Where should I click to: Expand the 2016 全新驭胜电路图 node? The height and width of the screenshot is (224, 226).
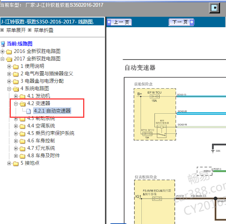(x=2, y=51)
